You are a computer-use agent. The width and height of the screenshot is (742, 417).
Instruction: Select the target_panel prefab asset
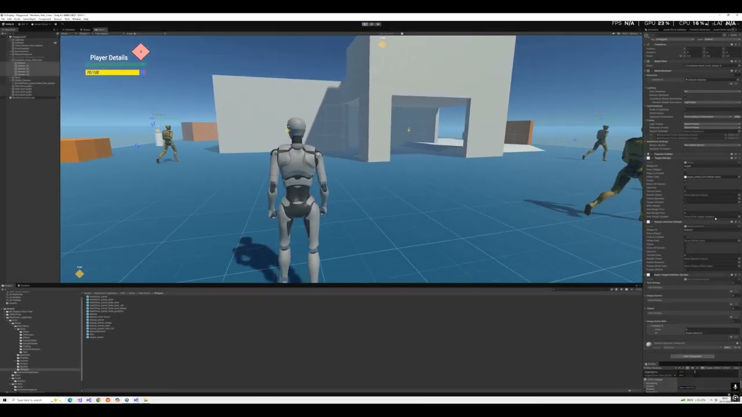point(94,337)
